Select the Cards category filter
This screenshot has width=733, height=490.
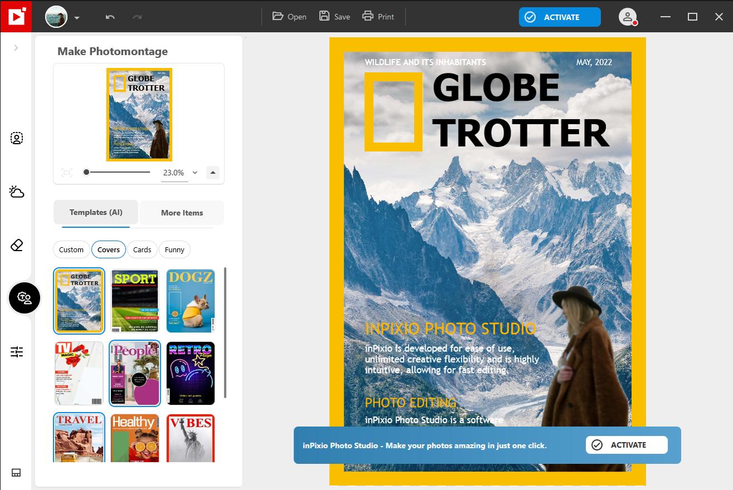pos(142,249)
